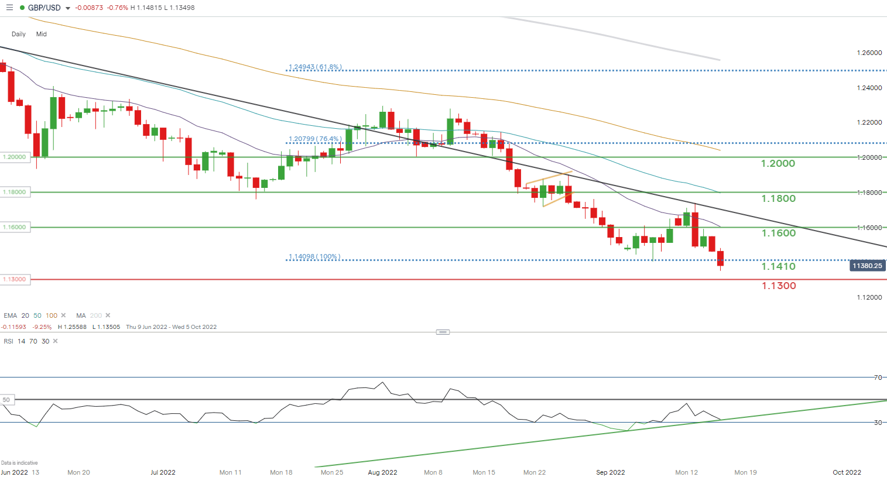Remove the MA 200 indicator with its X
Screen dimensions: 887x477
point(108,315)
